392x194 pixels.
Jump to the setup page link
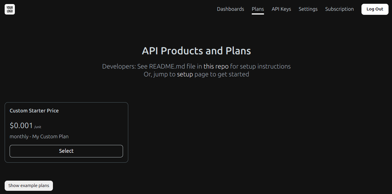pos(185,74)
